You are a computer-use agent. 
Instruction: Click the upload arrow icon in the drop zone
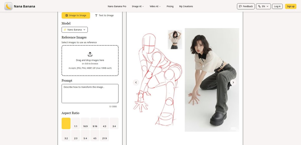[x=90, y=54]
